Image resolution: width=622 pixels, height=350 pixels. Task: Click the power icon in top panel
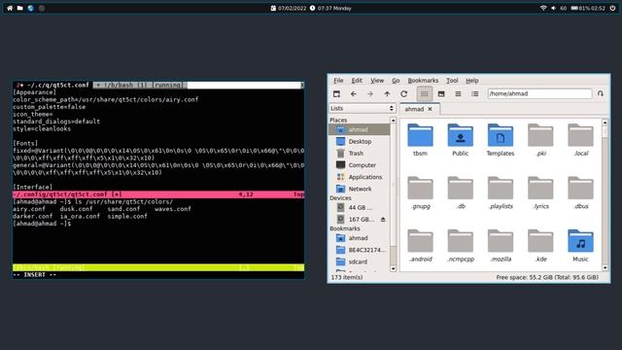coord(612,8)
